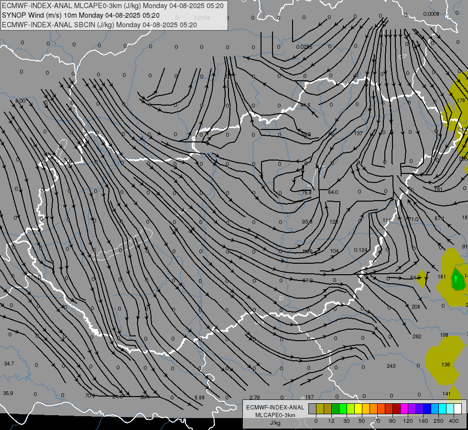Click the map value 178
Viewport: 468px width, 430px height.
coord(461,100)
